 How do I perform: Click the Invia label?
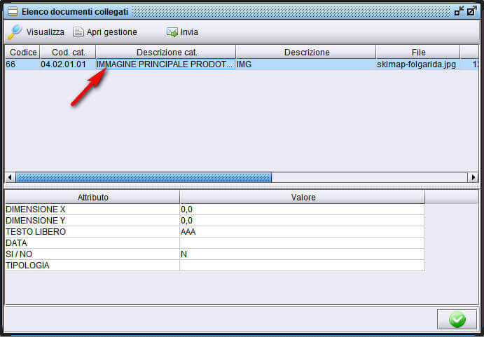tap(189, 32)
